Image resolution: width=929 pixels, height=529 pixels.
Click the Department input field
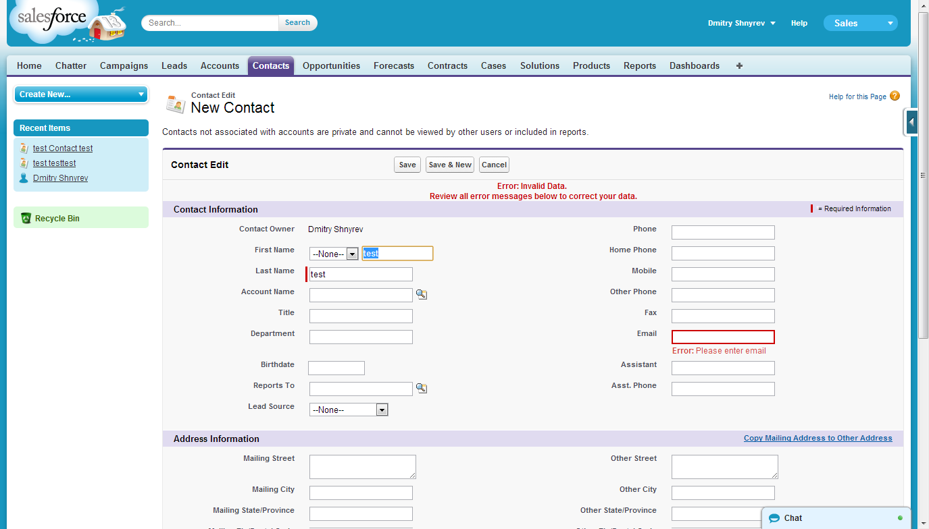(x=361, y=337)
